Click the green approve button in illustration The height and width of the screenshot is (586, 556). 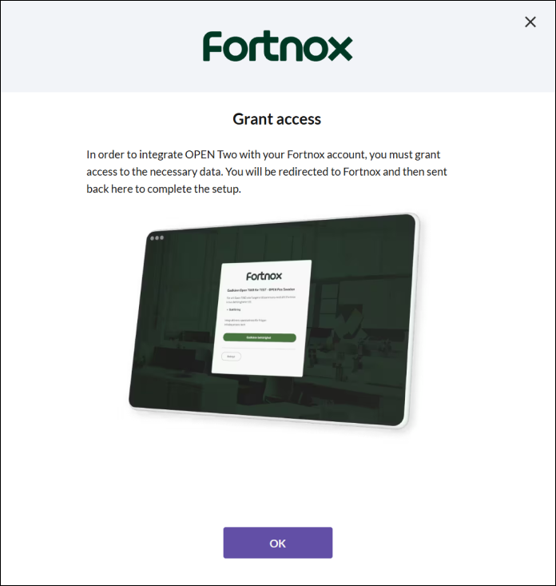(260, 337)
